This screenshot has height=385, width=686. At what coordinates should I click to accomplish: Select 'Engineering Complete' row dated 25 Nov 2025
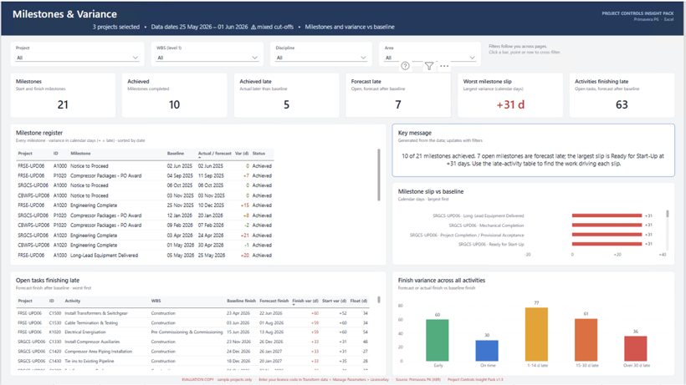tap(145, 205)
